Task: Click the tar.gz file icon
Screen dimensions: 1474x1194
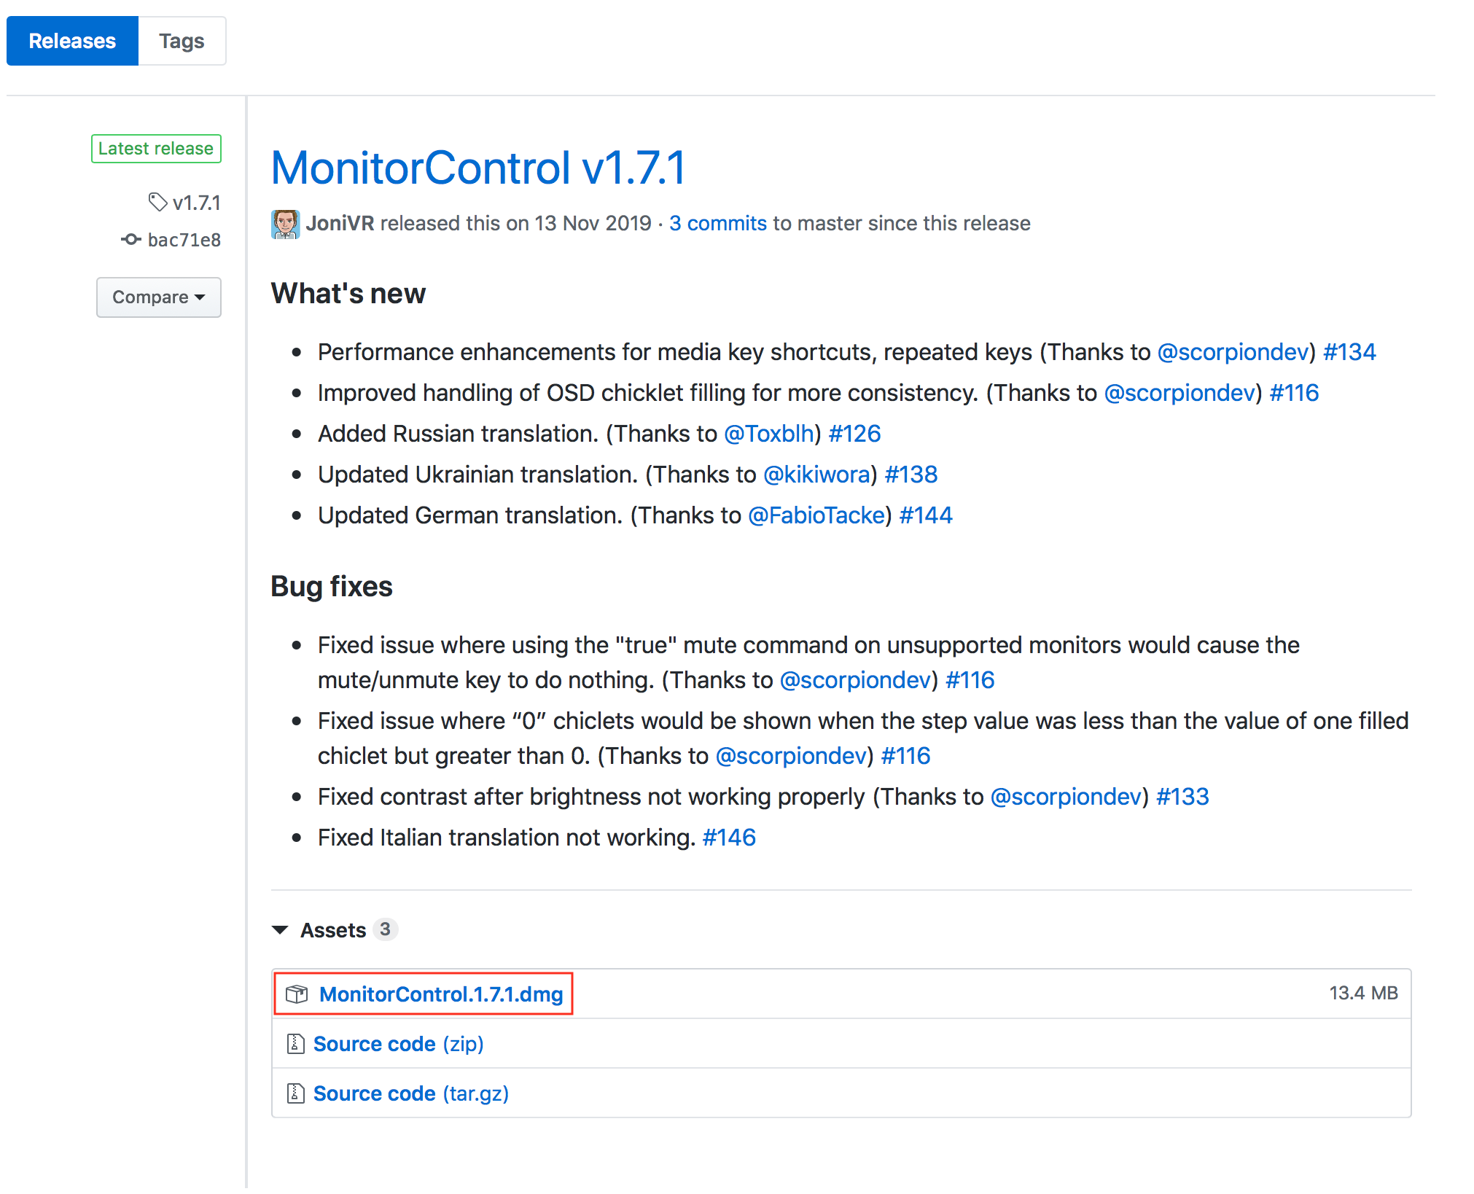Action: (295, 1093)
